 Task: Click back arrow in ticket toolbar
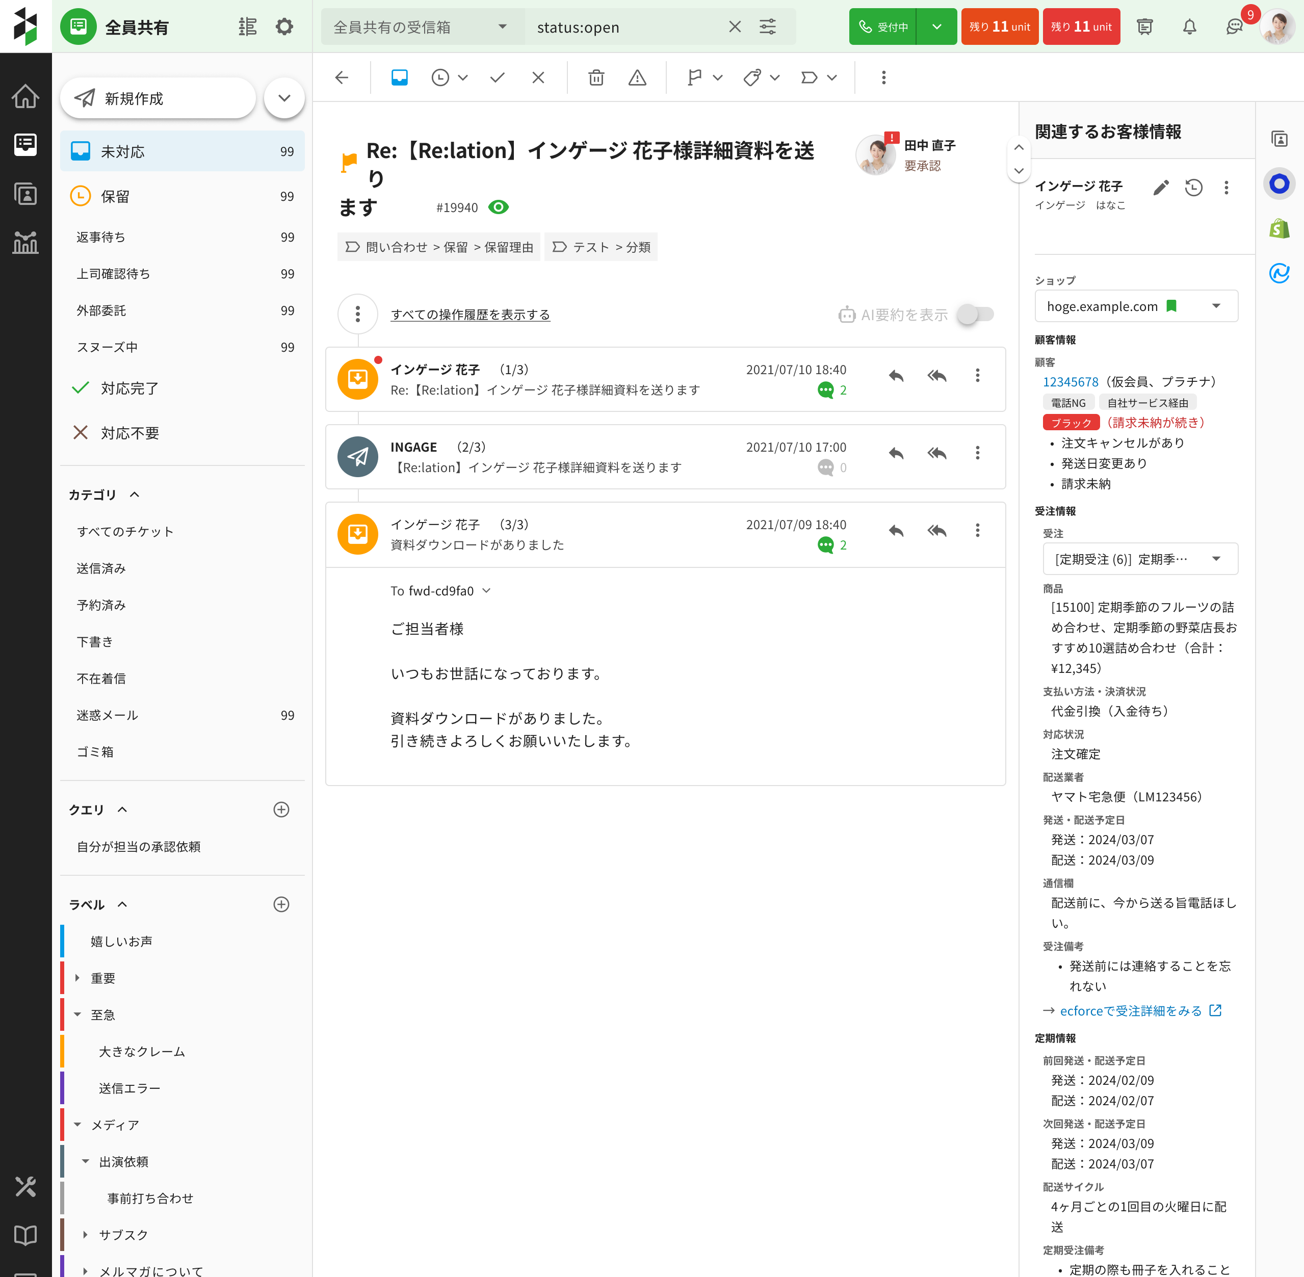[342, 78]
